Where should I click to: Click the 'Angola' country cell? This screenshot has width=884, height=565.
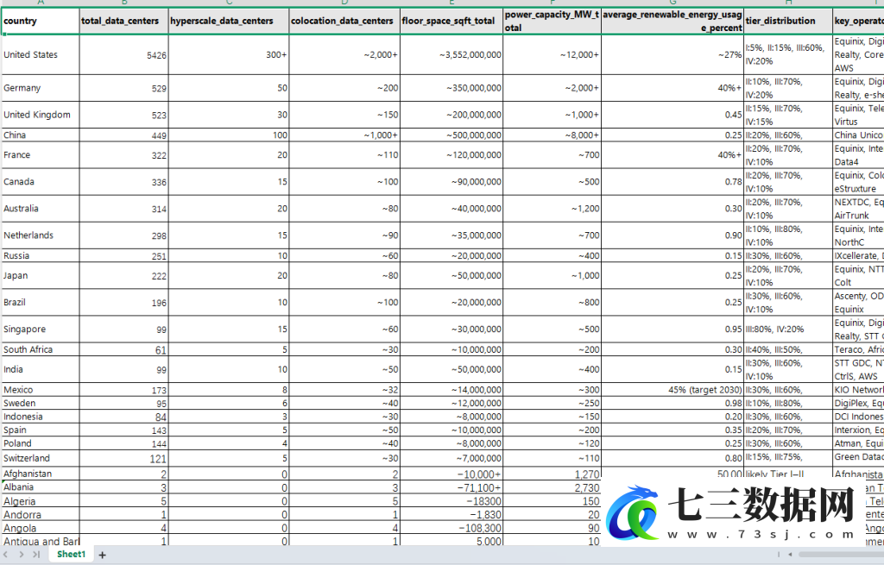[x=41, y=529]
